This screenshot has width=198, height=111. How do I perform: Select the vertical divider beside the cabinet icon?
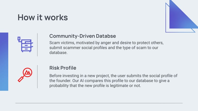[x=37, y=44]
